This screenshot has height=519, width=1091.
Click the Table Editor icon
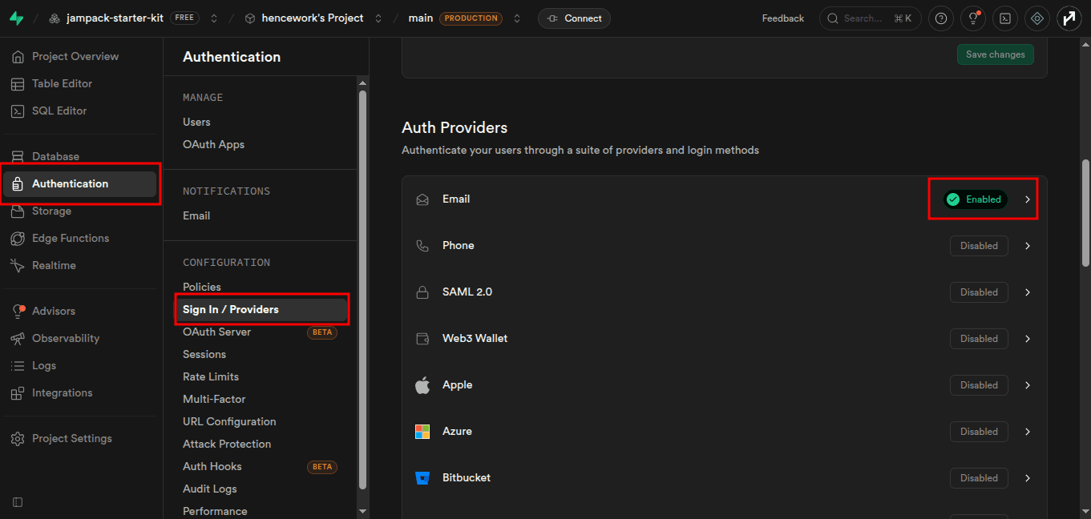click(x=18, y=84)
